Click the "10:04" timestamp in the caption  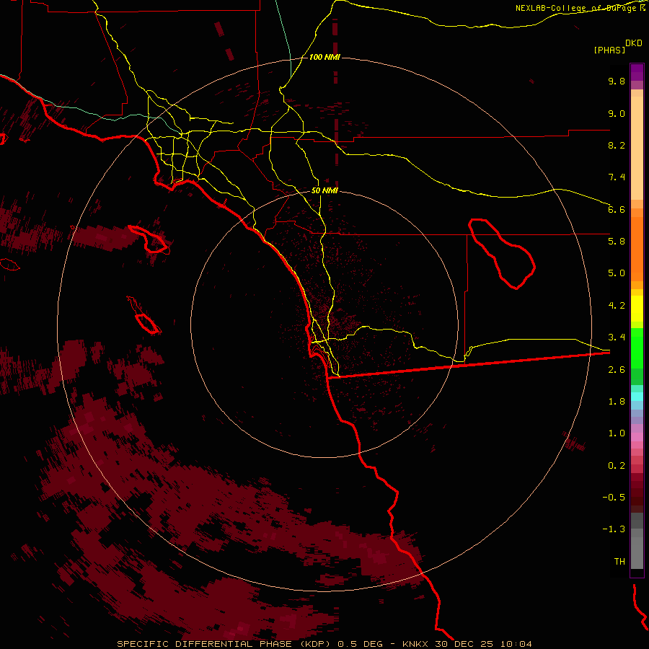pos(516,644)
